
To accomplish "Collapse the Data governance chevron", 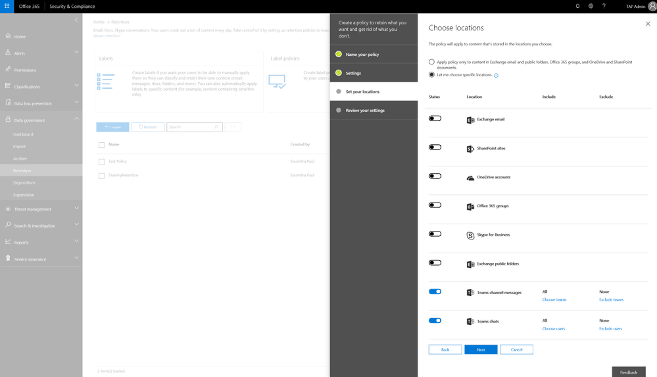I will (76, 118).
